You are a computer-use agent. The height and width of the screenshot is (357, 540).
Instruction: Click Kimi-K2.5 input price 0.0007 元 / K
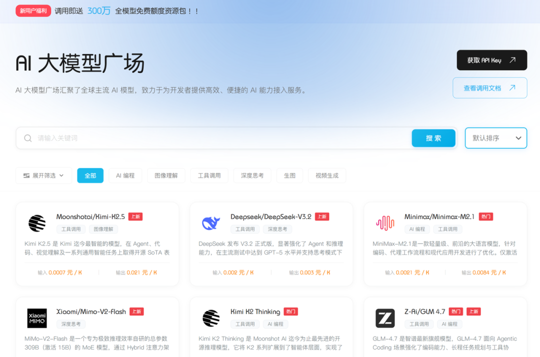[x=65, y=272]
